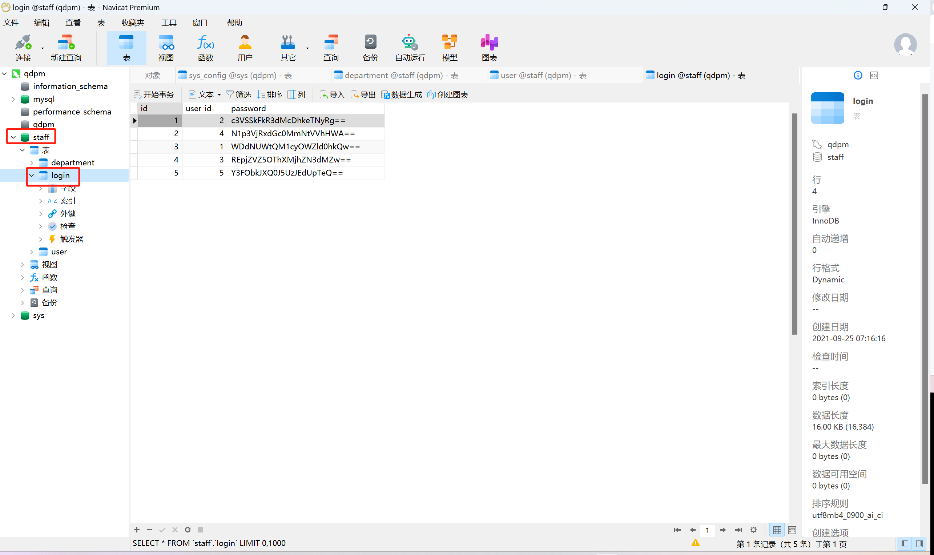Click the DDL icon in info panel

pyautogui.click(x=874, y=76)
